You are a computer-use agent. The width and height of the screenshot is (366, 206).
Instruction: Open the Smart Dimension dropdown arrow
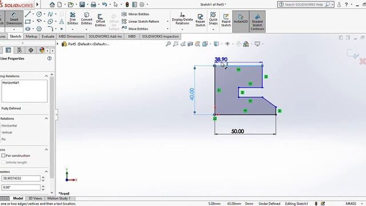[14, 30]
